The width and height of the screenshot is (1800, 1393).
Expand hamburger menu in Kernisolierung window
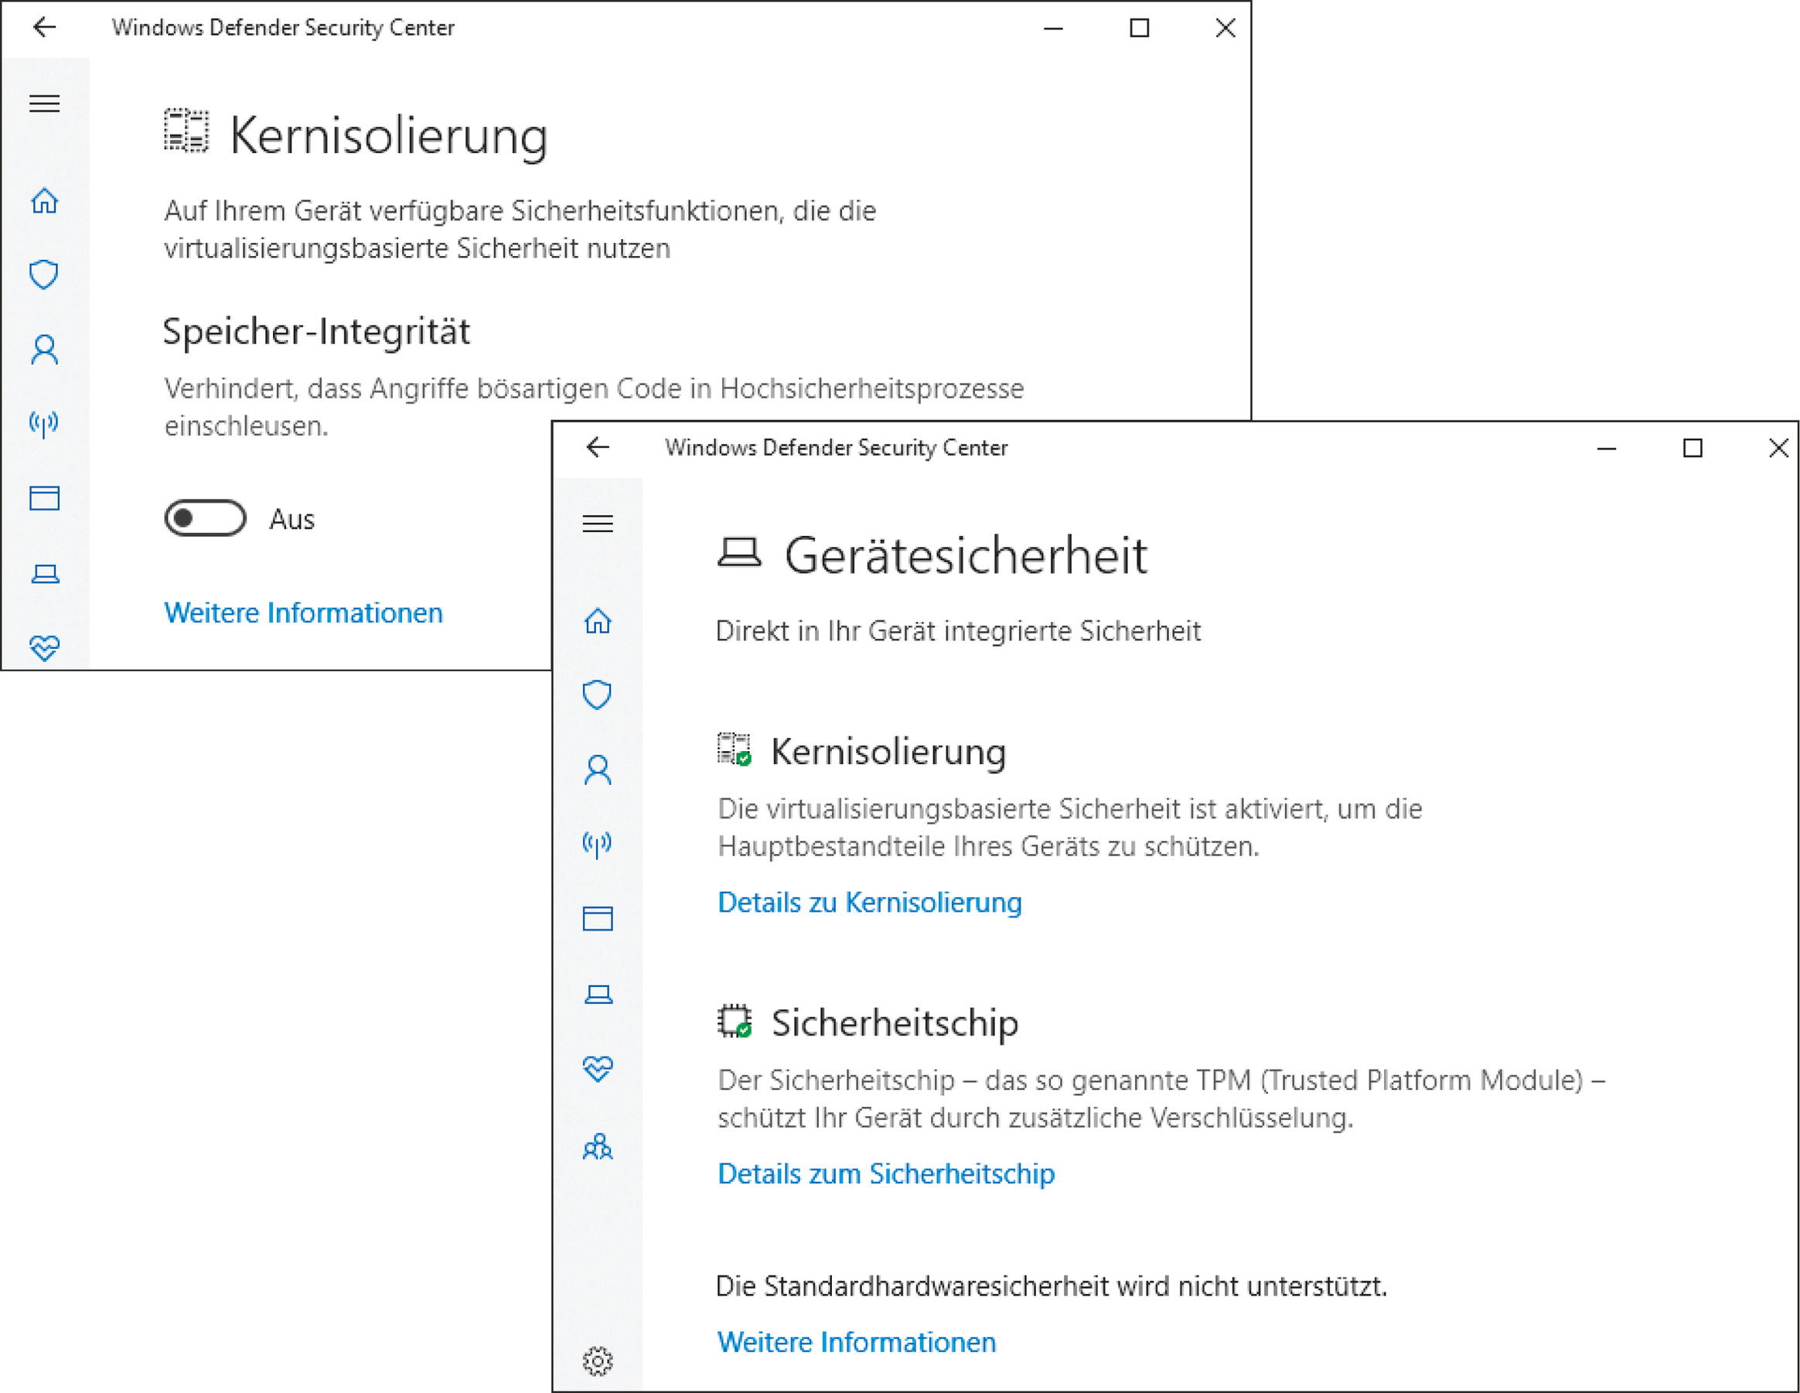(45, 104)
